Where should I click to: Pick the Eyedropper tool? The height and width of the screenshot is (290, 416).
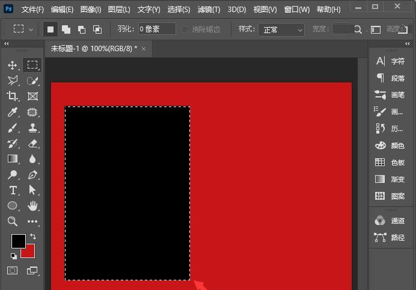12,112
